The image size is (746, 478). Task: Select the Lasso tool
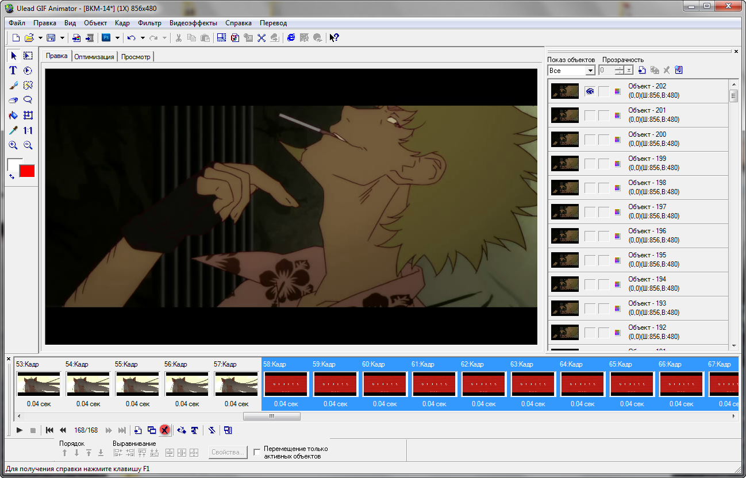[28, 101]
